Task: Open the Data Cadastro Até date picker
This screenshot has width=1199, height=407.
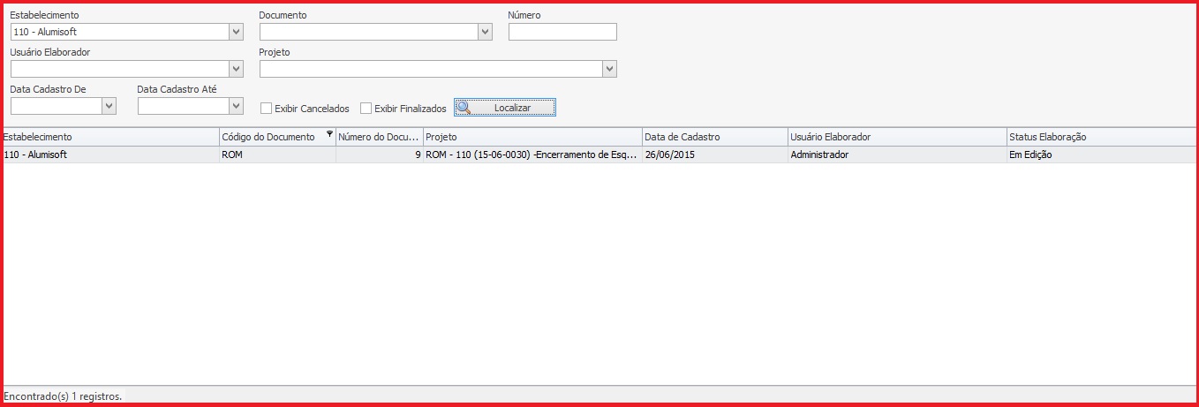Action: (236, 106)
